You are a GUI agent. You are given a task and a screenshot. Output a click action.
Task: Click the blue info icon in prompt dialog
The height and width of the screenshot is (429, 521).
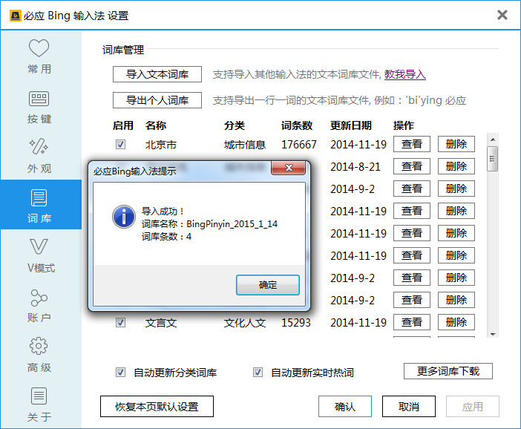click(x=124, y=217)
